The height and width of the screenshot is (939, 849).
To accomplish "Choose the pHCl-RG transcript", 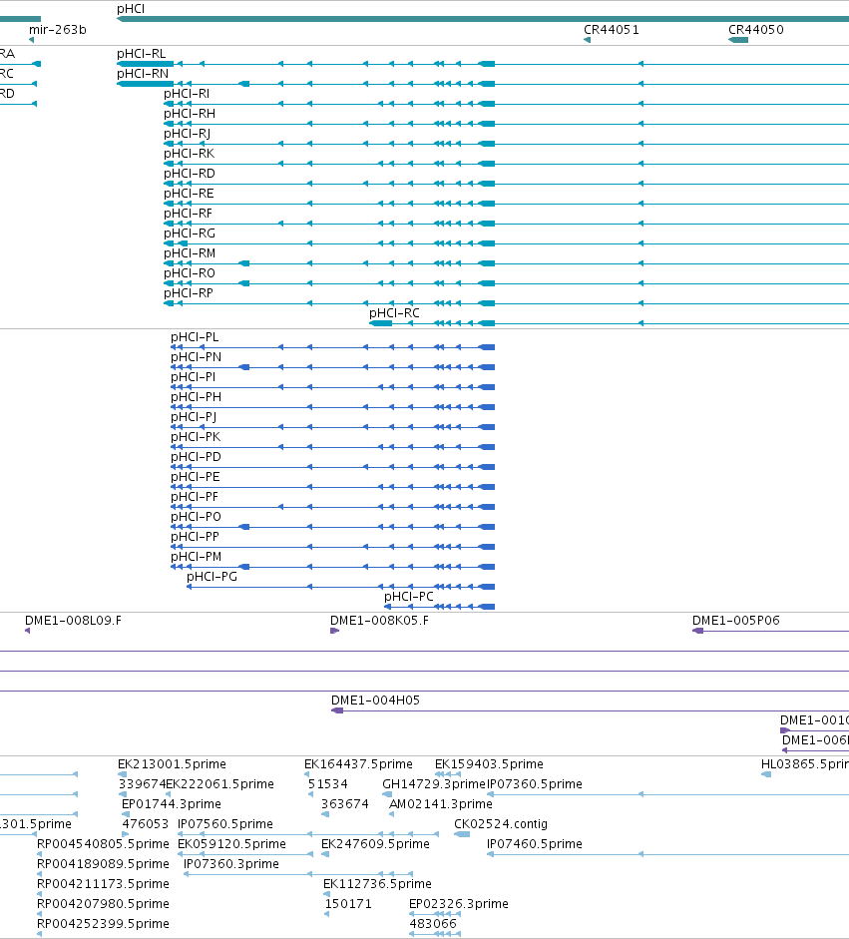I will (190, 233).
